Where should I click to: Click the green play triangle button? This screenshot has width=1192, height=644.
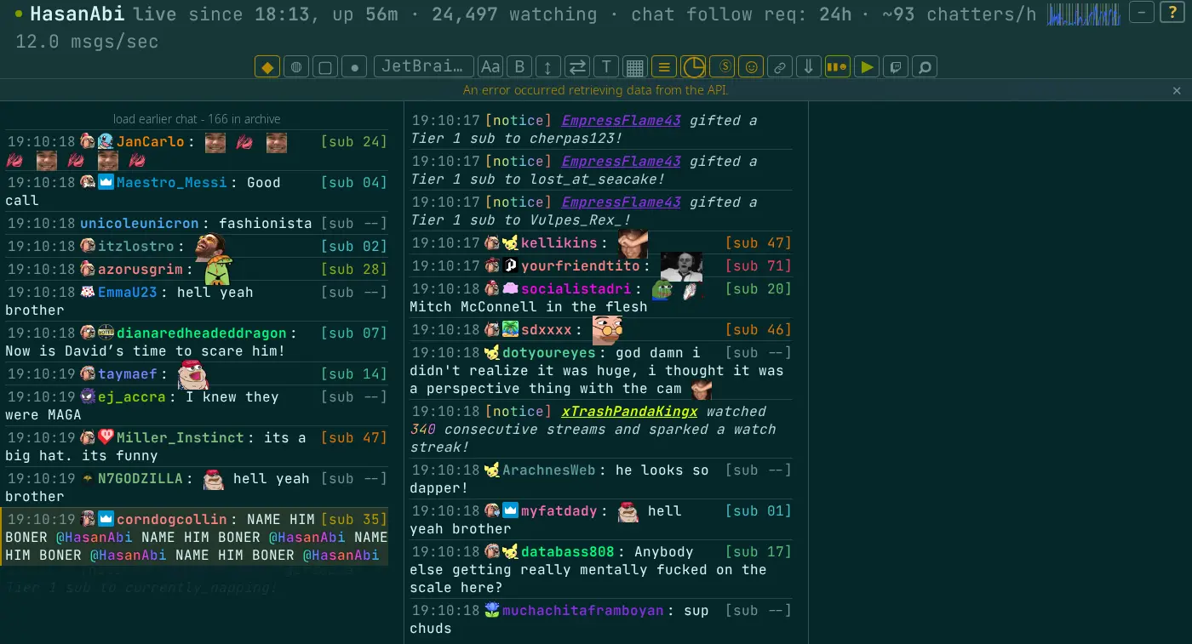pos(867,66)
